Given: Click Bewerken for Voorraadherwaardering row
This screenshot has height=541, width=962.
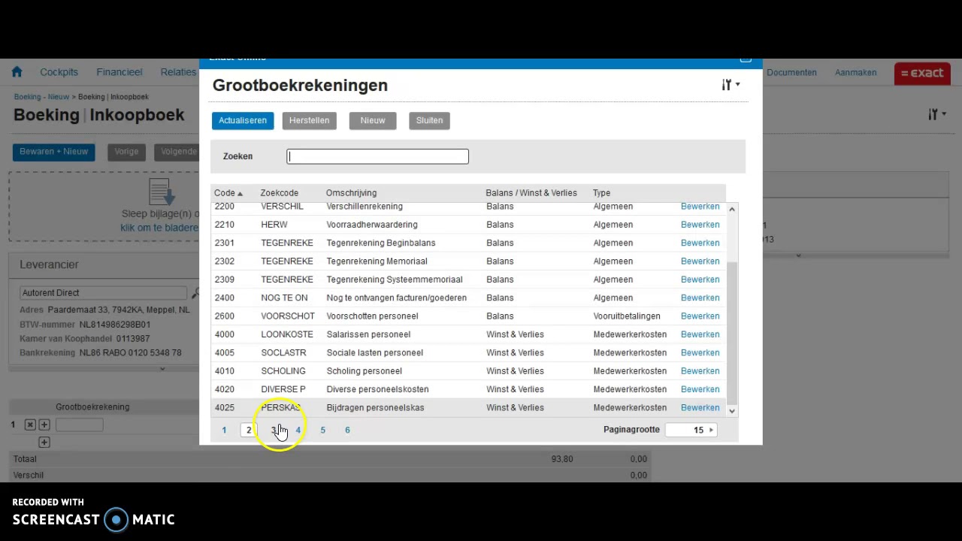Looking at the screenshot, I should click(700, 225).
